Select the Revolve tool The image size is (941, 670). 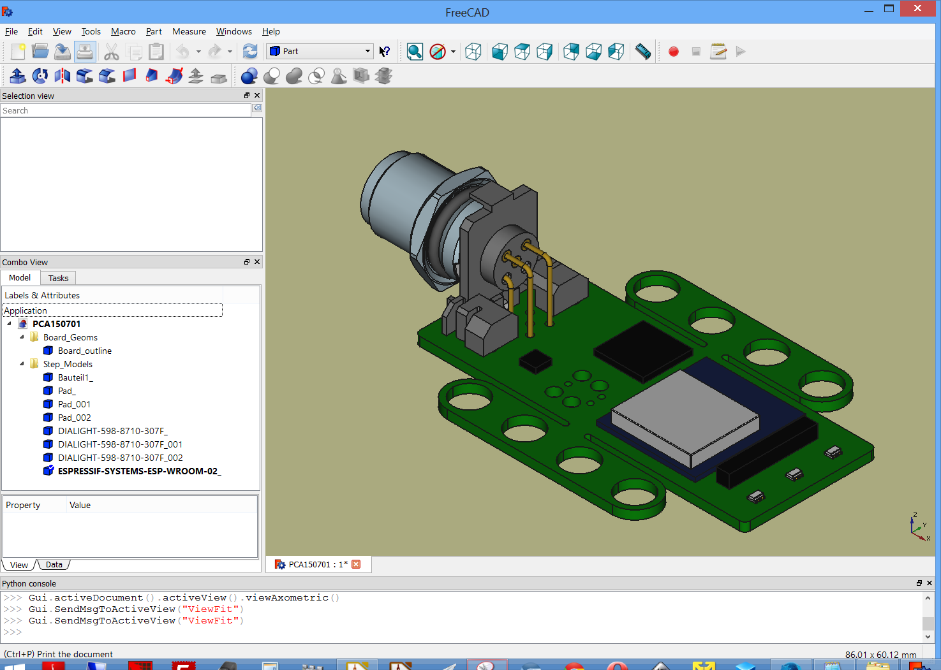(x=40, y=76)
